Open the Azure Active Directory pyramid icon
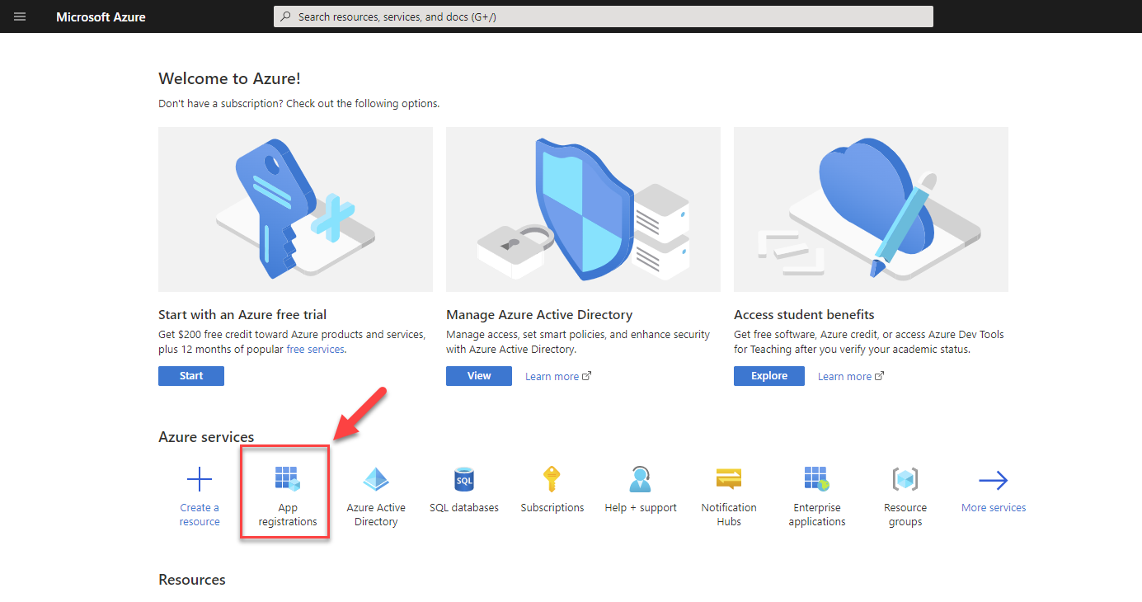Viewport: 1142px width, 602px height. (376, 479)
